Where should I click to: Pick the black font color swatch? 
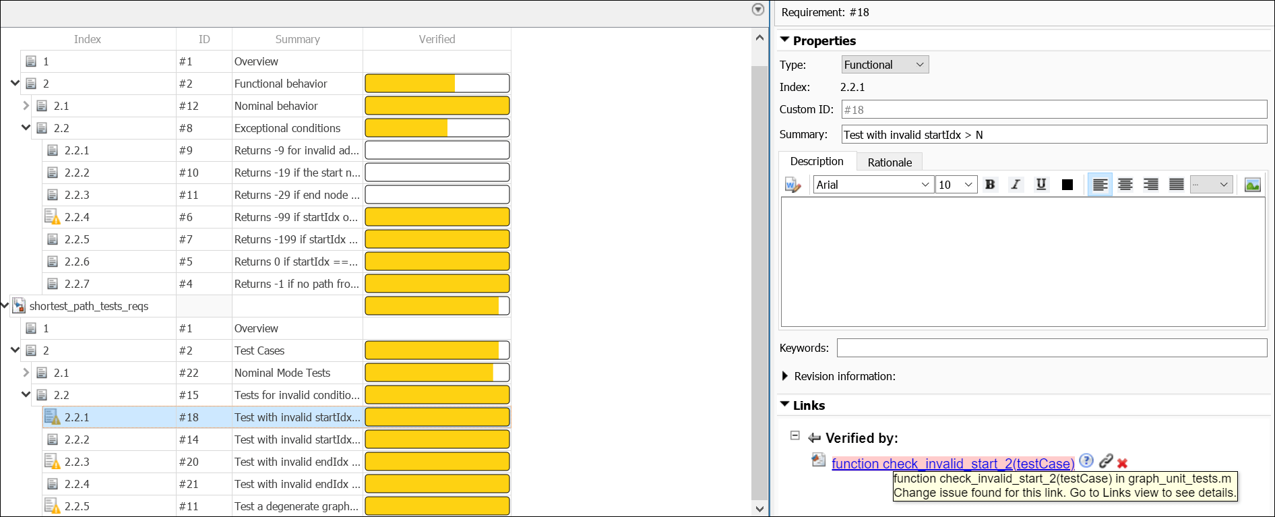tap(1067, 185)
